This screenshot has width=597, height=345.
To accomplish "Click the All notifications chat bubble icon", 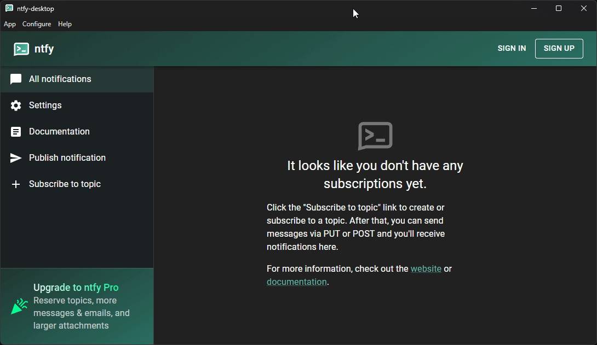I will coord(16,79).
